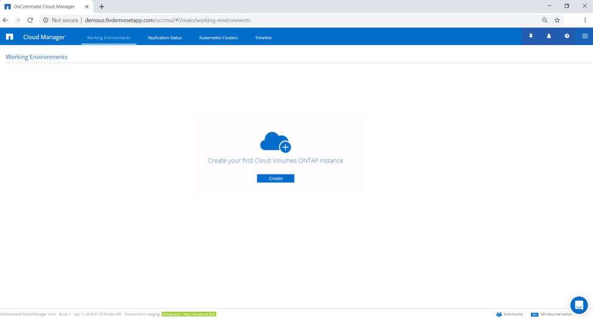This screenshot has height=319, width=593.
Task: Select the Timeline tab
Action: [x=263, y=38]
